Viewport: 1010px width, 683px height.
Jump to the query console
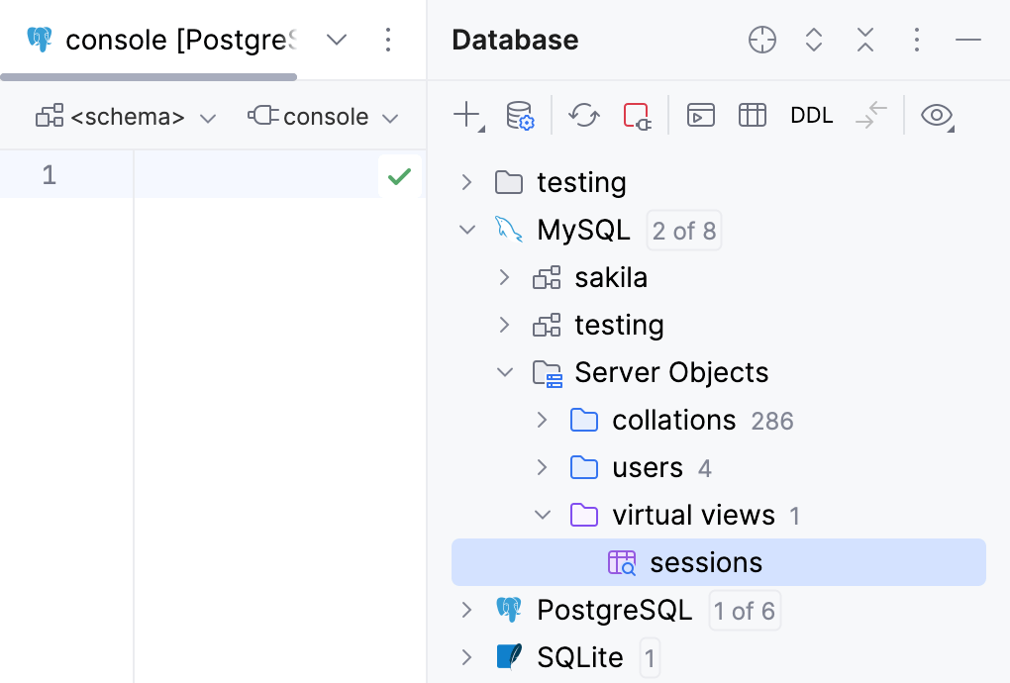701,115
